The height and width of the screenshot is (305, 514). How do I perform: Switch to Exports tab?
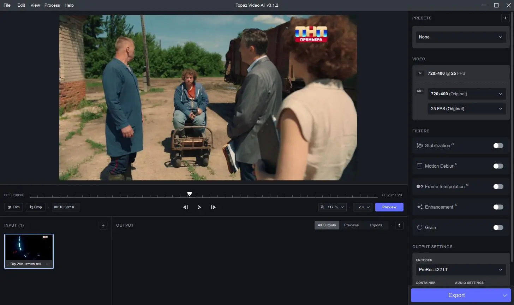pos(376,225)
